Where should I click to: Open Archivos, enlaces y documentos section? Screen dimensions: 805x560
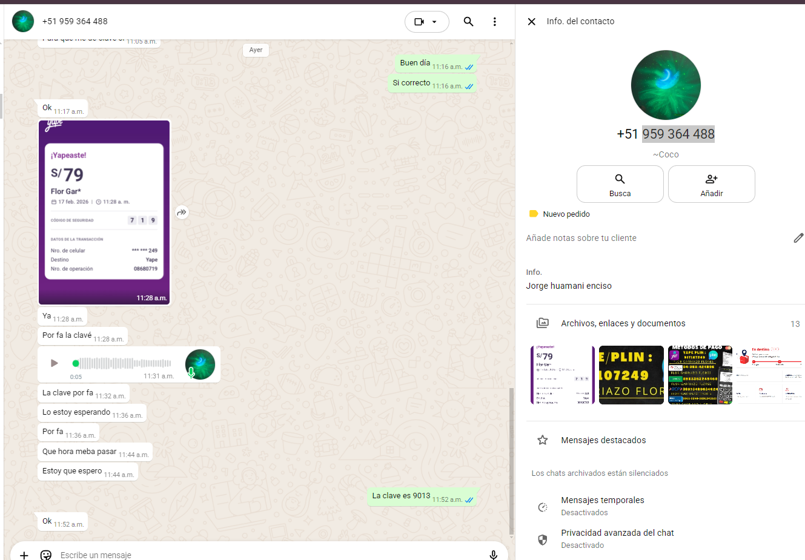tap(623, 323)
